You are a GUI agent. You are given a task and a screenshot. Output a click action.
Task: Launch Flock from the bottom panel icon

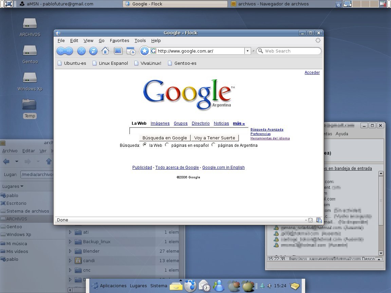point(190,286)
